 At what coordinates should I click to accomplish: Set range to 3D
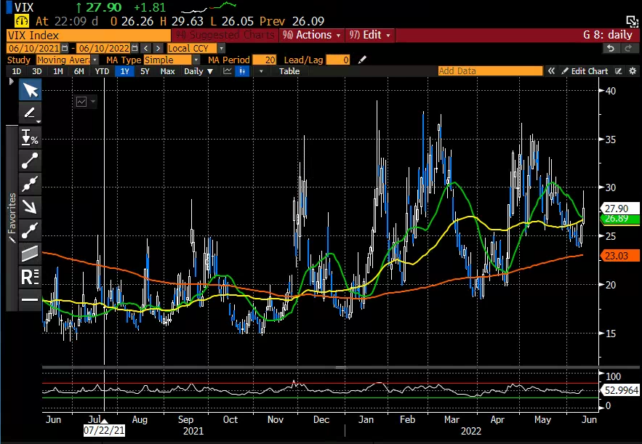[x=37, y=71]
